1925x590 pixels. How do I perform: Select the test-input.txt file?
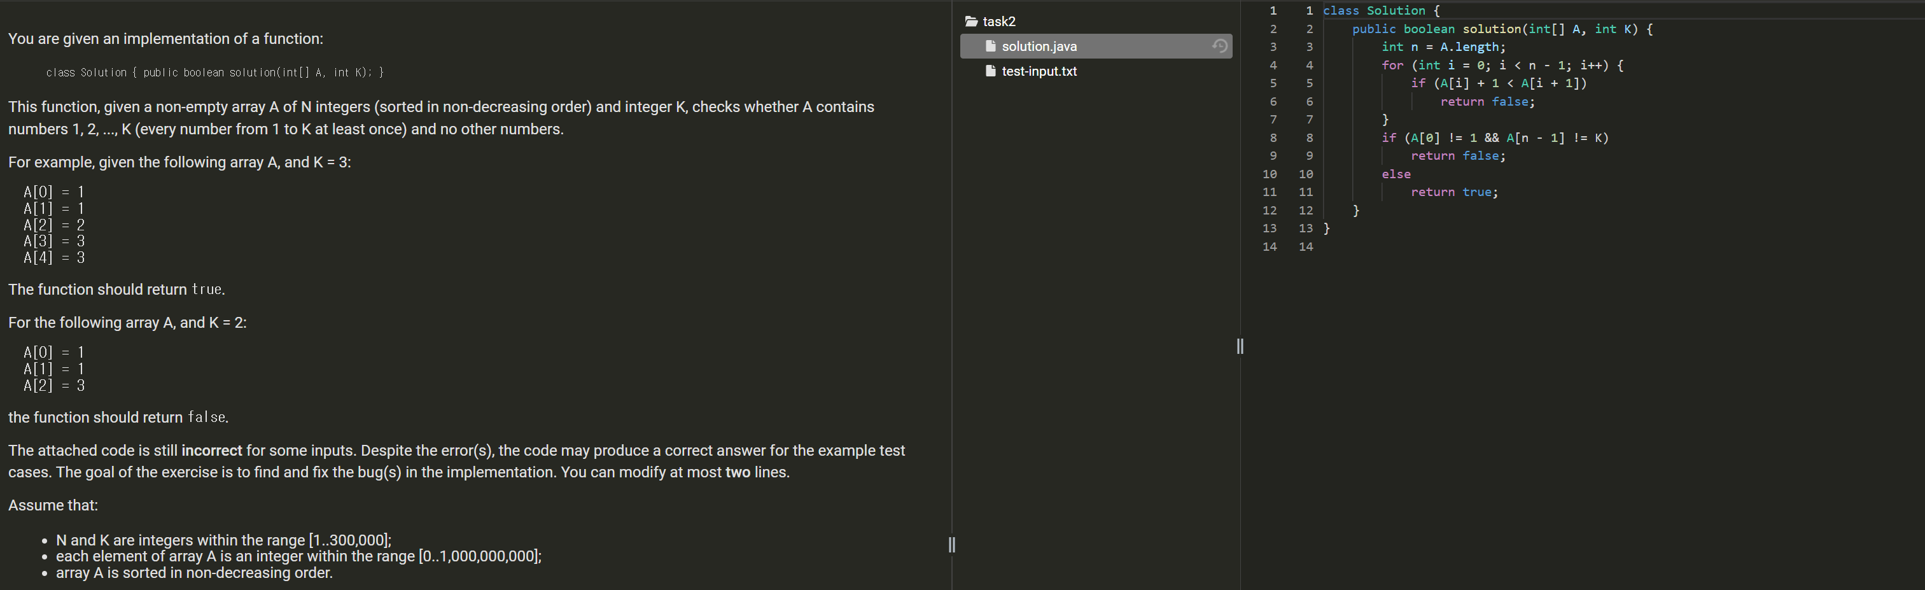point(1039,71)
